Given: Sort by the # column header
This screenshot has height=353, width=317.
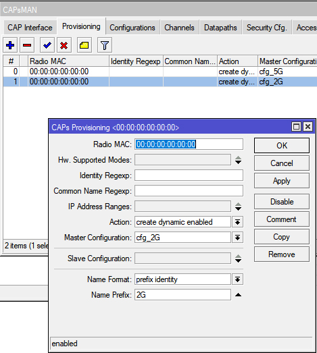Looking at the screenshot, I should pyautogui.click(x=11, y=61).
